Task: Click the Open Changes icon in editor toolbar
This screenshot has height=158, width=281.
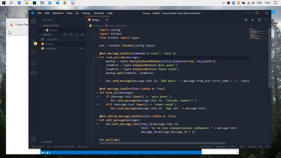Action: click(246, 20)
